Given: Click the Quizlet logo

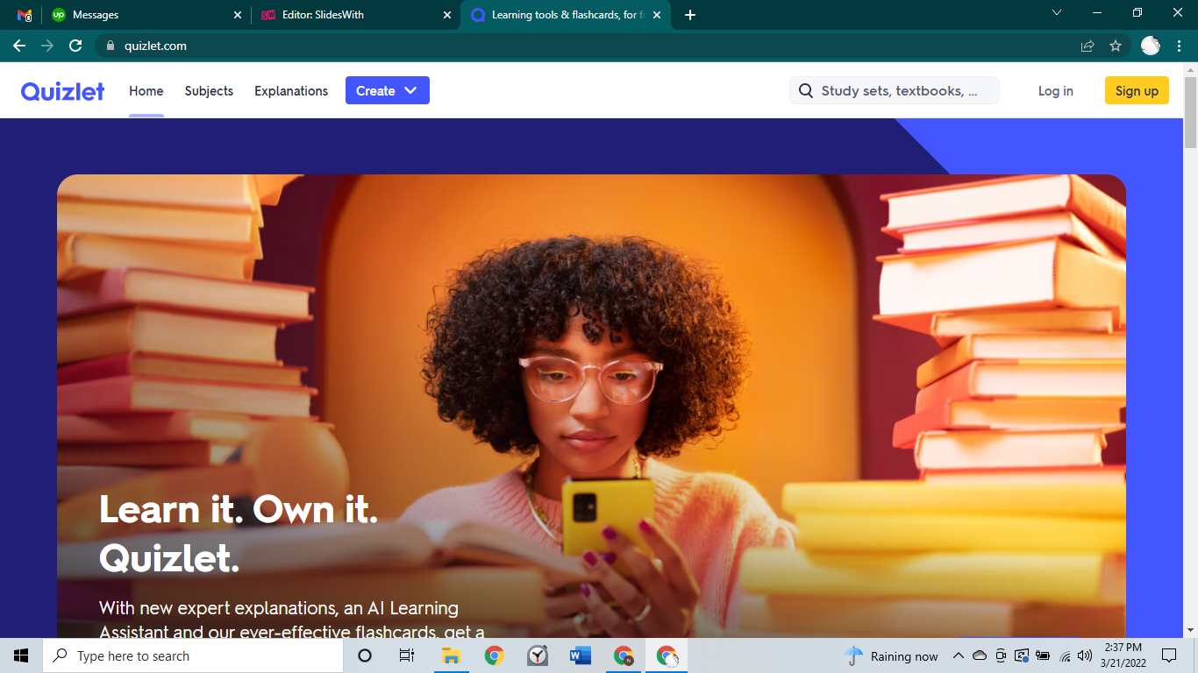Looking at the screenshot, I should coord(63,91).
